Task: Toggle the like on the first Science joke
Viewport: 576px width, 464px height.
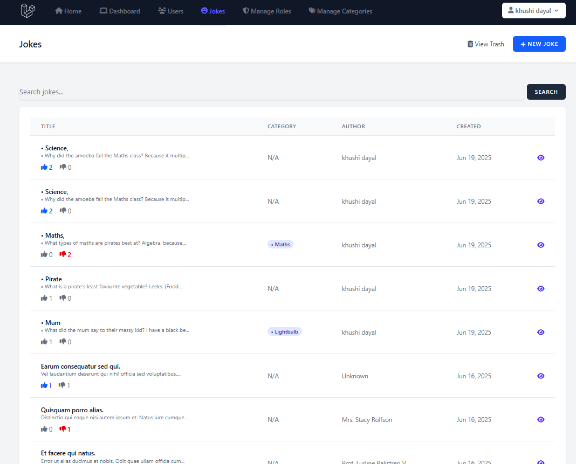Action: [x=44, y=167]
